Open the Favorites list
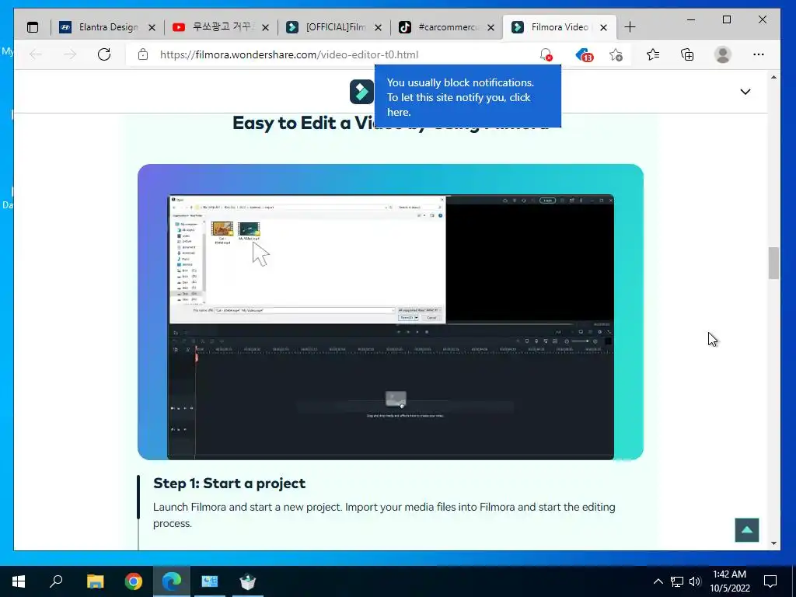796x597 pixels. 653,54
